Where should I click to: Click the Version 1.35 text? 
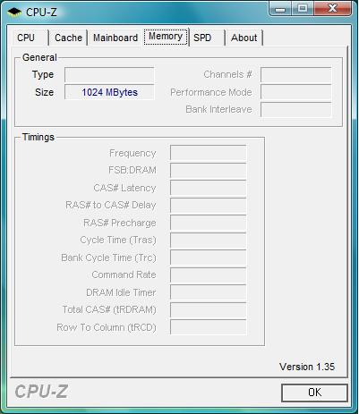[x=307, y=367]
